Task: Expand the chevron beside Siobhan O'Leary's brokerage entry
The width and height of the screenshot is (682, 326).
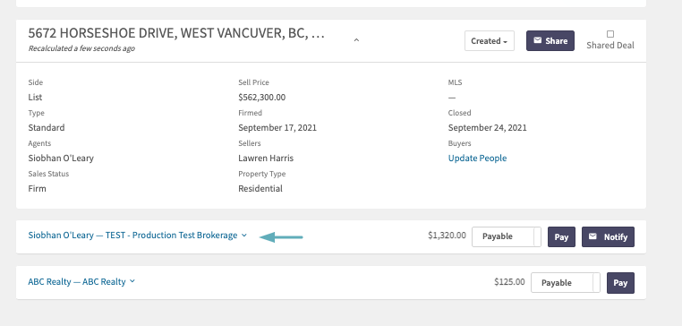Action: (244, 235)
